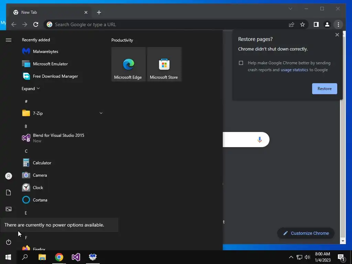The width and height of the screenshot is (352, 264).
Task: Jump to the letter B section header
Action: coord(26,126)
